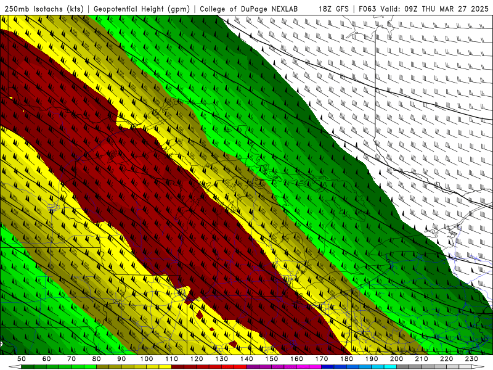Click the 100 label on the color scale
The width and height of the screenshot is (493, 370).
(146, 359)
